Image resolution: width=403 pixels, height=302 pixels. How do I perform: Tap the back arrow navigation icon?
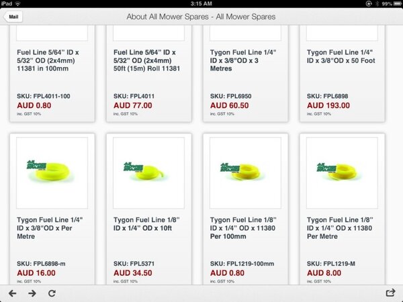pyautogui.click(x=12, y=293)
